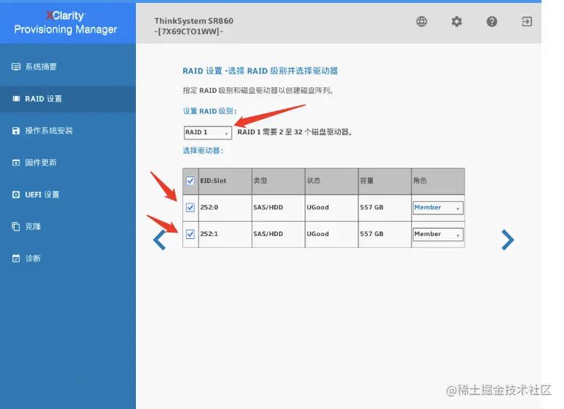Click the 选择驱动器 label
Image resolution: width=564 pixels, height=409 pixels.
204,151
